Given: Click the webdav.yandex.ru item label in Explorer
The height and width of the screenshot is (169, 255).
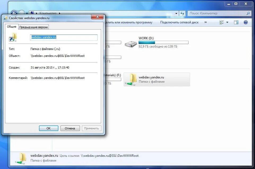Looking at the screenshot, I should pos(151,77).
